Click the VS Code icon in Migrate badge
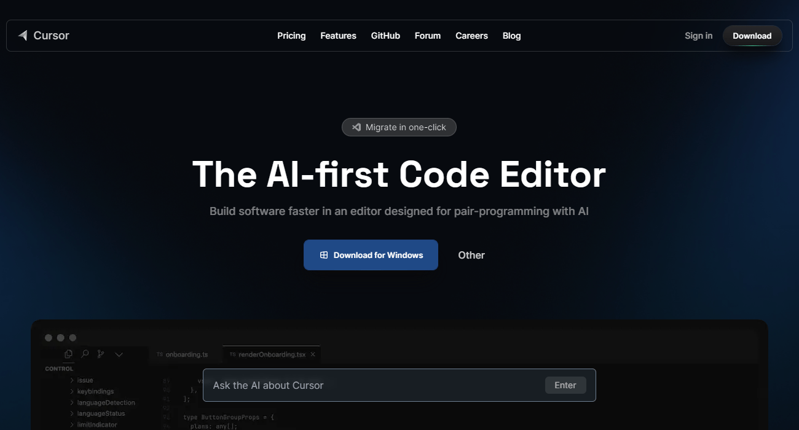The image size is (799, 430). pos(356,127)
